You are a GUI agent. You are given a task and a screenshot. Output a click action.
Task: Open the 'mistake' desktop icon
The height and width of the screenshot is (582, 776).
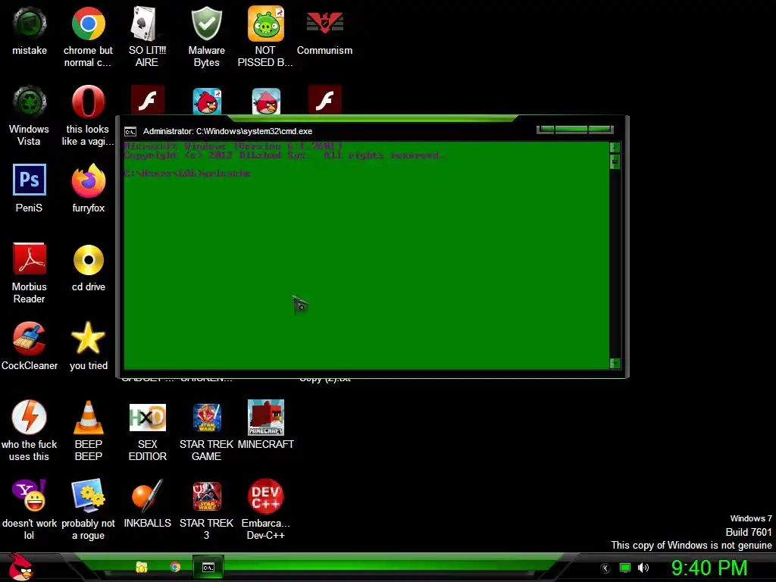[x=30, y=23]
